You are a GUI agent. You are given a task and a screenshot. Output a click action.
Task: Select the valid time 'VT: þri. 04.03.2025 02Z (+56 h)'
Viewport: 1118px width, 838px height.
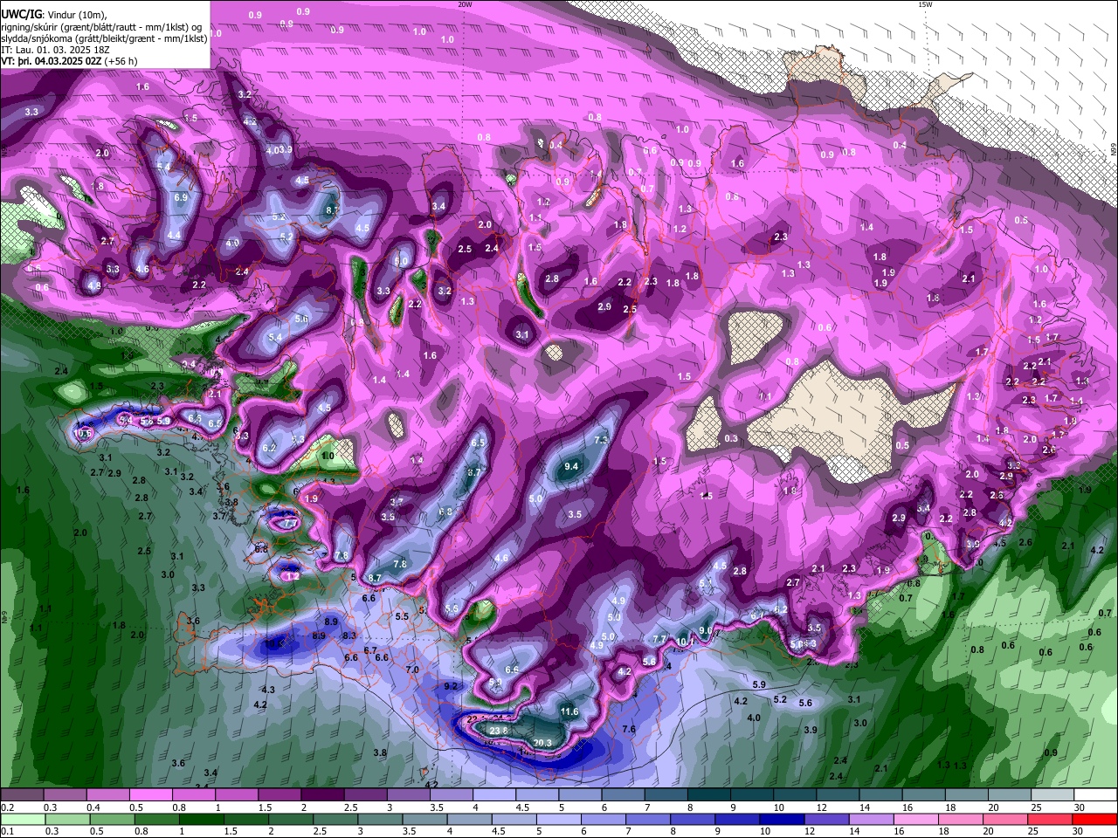click(69, 61)
